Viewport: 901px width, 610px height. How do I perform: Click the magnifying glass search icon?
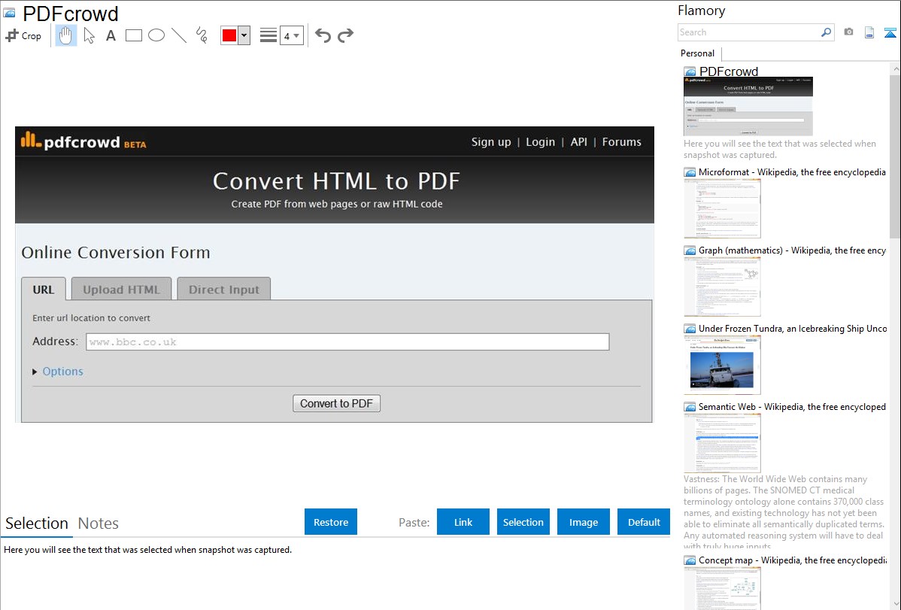click(826, 32)
